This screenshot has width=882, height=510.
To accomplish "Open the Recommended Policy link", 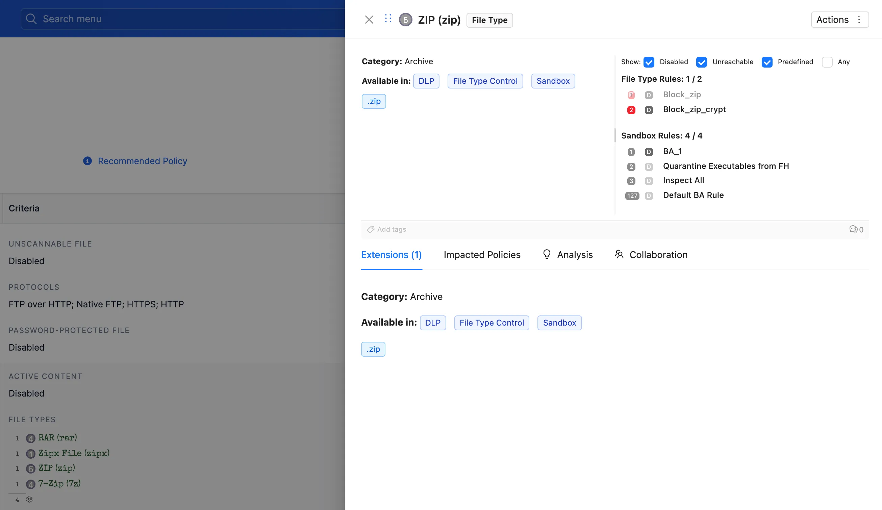I will tap(142, 161).
